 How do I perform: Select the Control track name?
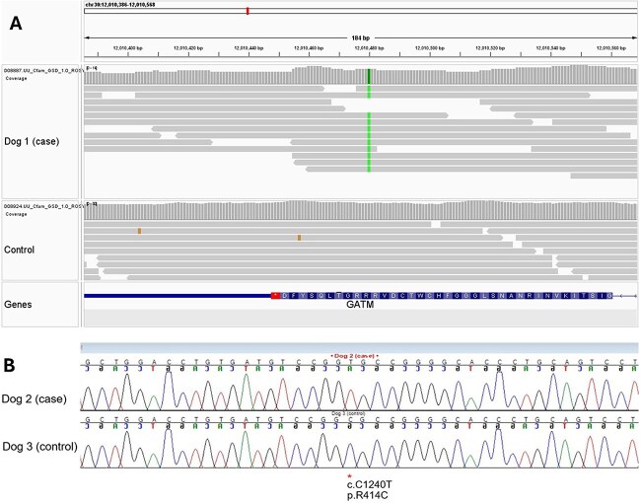pyautogui.click(x=19, y=250)
